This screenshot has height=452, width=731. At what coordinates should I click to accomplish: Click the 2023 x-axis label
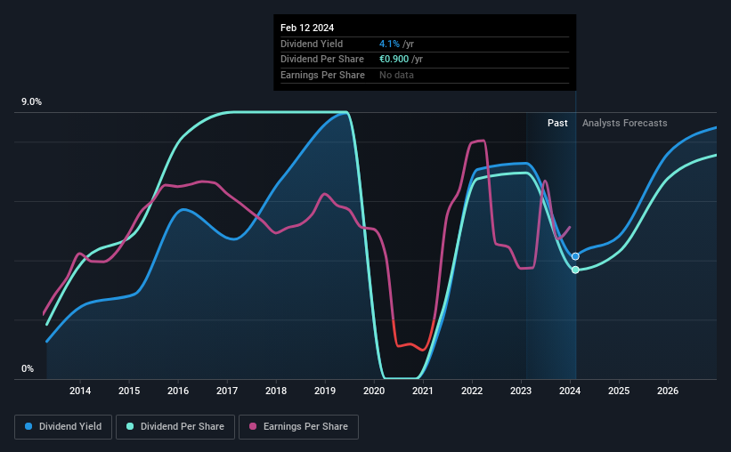coord(521,391)
